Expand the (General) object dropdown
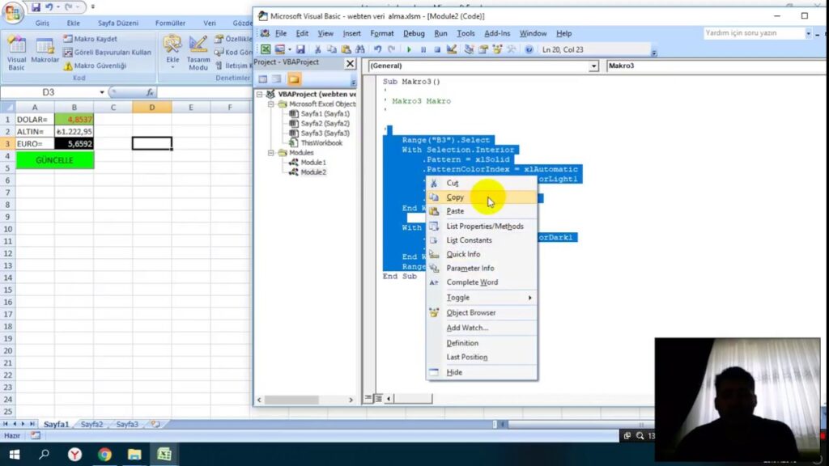829x466 pixels. (593, 66)
